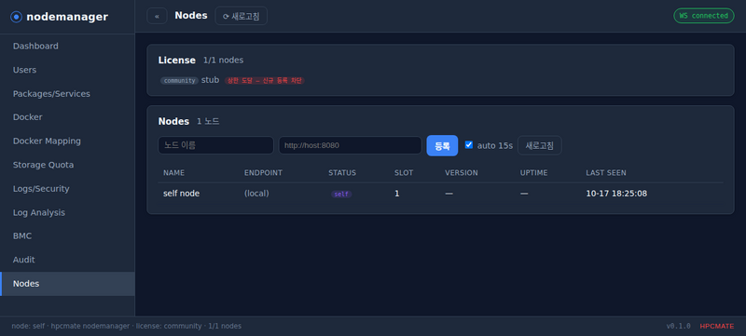Image resolution: width=746 pixels, height=336 pixels.
Task: Click the UPTIME column header
Action: [x=533, y=173]
